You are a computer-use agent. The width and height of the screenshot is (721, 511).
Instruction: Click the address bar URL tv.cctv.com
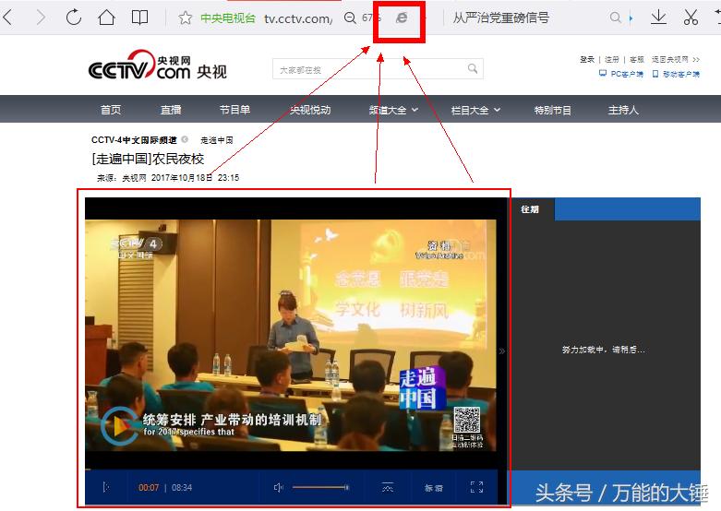[x=297, y=18]
